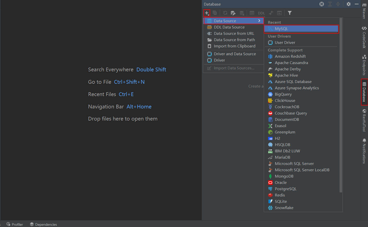Image resolution: width=368 pixels, height=227 pixels.
Task: Select CockroachDB data source
Action: click(301, 107)
